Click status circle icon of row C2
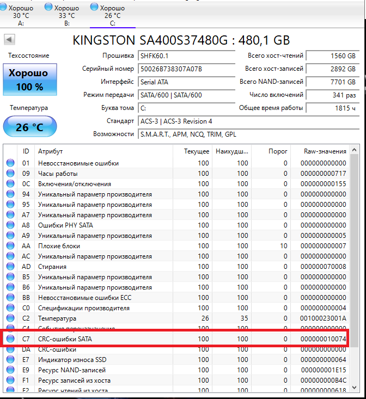Viewport: 366px width, 399px height. click(x=10, y=318)
